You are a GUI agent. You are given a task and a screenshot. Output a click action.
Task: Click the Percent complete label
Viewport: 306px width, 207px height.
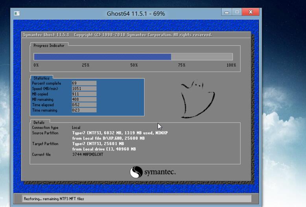pyautogui.click(x=46, y=83)
